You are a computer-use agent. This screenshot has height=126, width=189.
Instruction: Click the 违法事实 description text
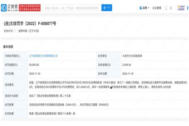[108, 85]
